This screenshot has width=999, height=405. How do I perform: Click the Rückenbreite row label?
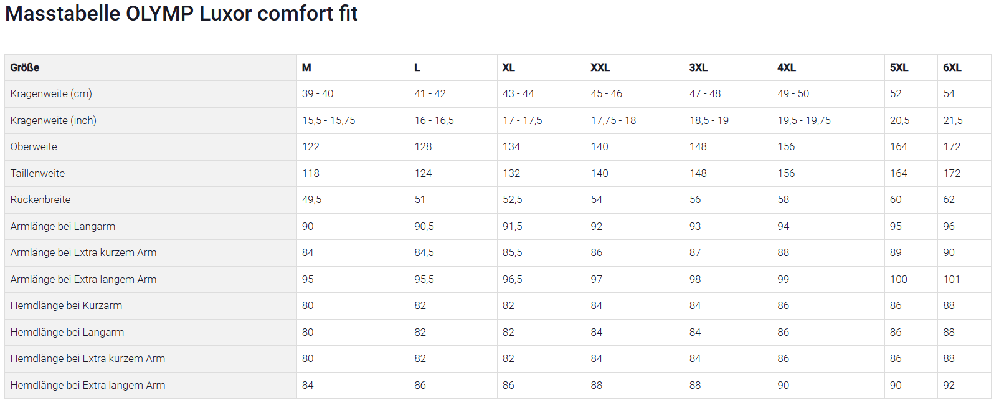(x=40, y=199)
